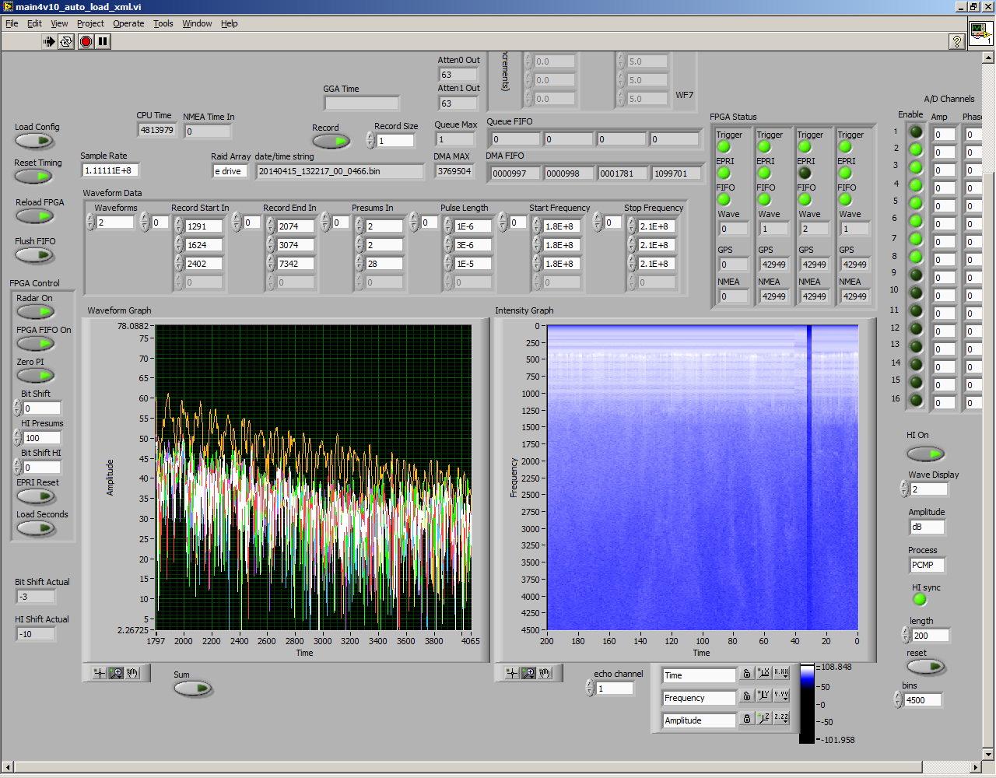This screenshot has height=778, width=996.
Task: Click the Pause toolbar button
Action: (x=103, y=41)
